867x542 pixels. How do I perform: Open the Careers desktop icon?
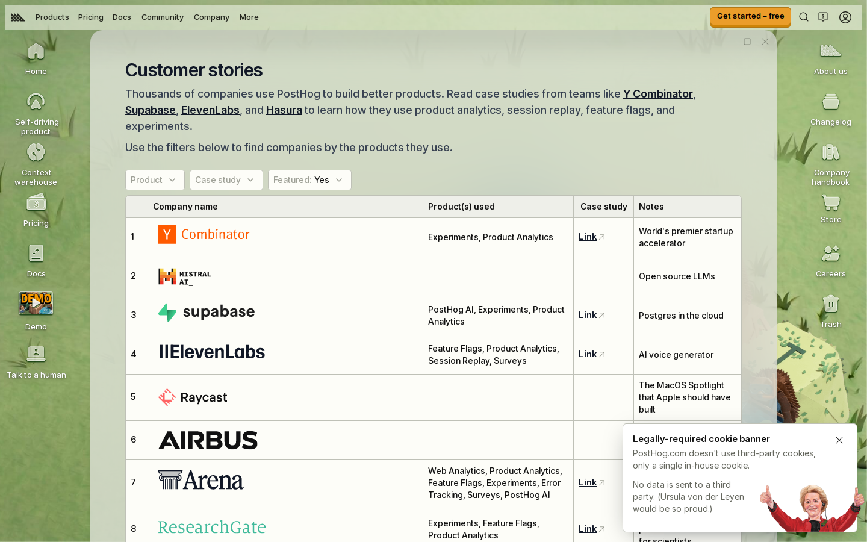tap(831, 261)
